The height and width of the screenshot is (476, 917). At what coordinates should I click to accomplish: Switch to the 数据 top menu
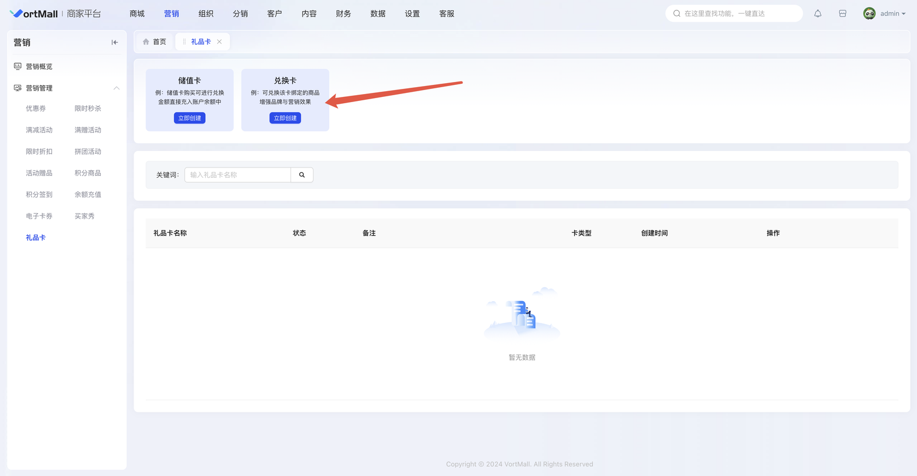click(x=378, y=14)
